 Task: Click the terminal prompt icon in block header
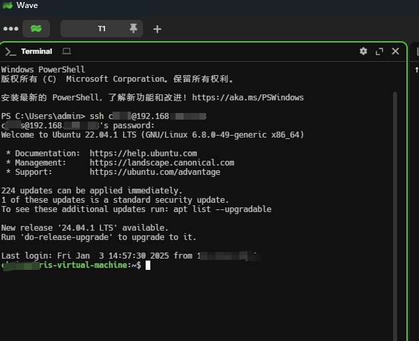pos(11,51)
